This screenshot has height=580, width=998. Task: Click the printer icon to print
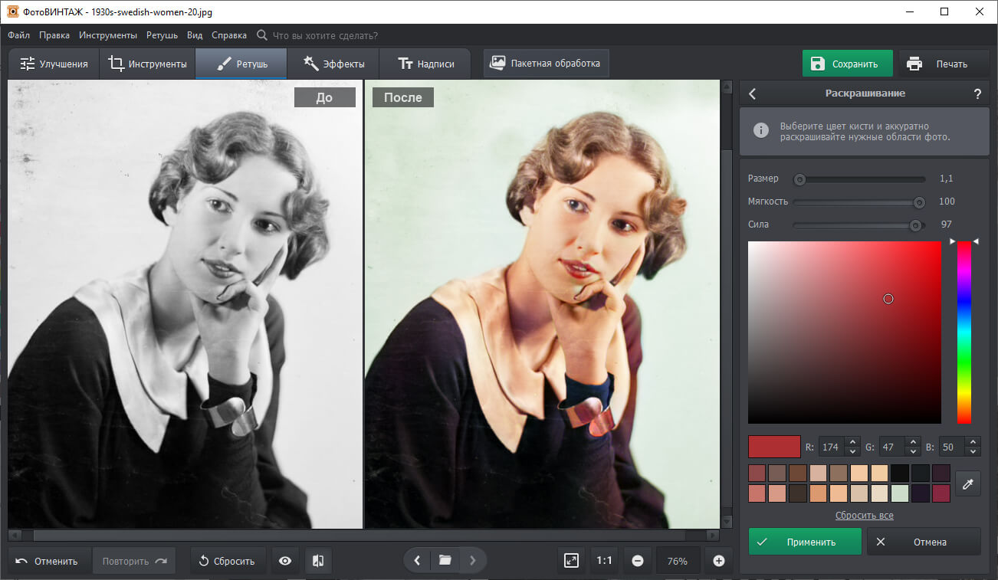pos(914,64)
